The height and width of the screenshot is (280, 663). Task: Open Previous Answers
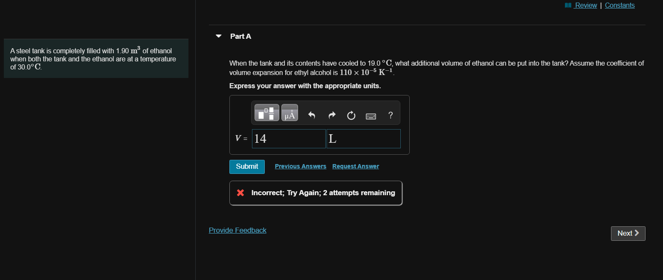pyautogui.click(x=300, y=166)
